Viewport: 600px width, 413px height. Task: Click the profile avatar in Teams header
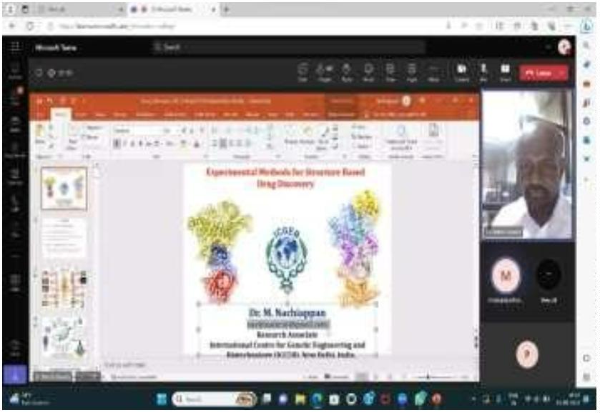(x=564, y=47)
